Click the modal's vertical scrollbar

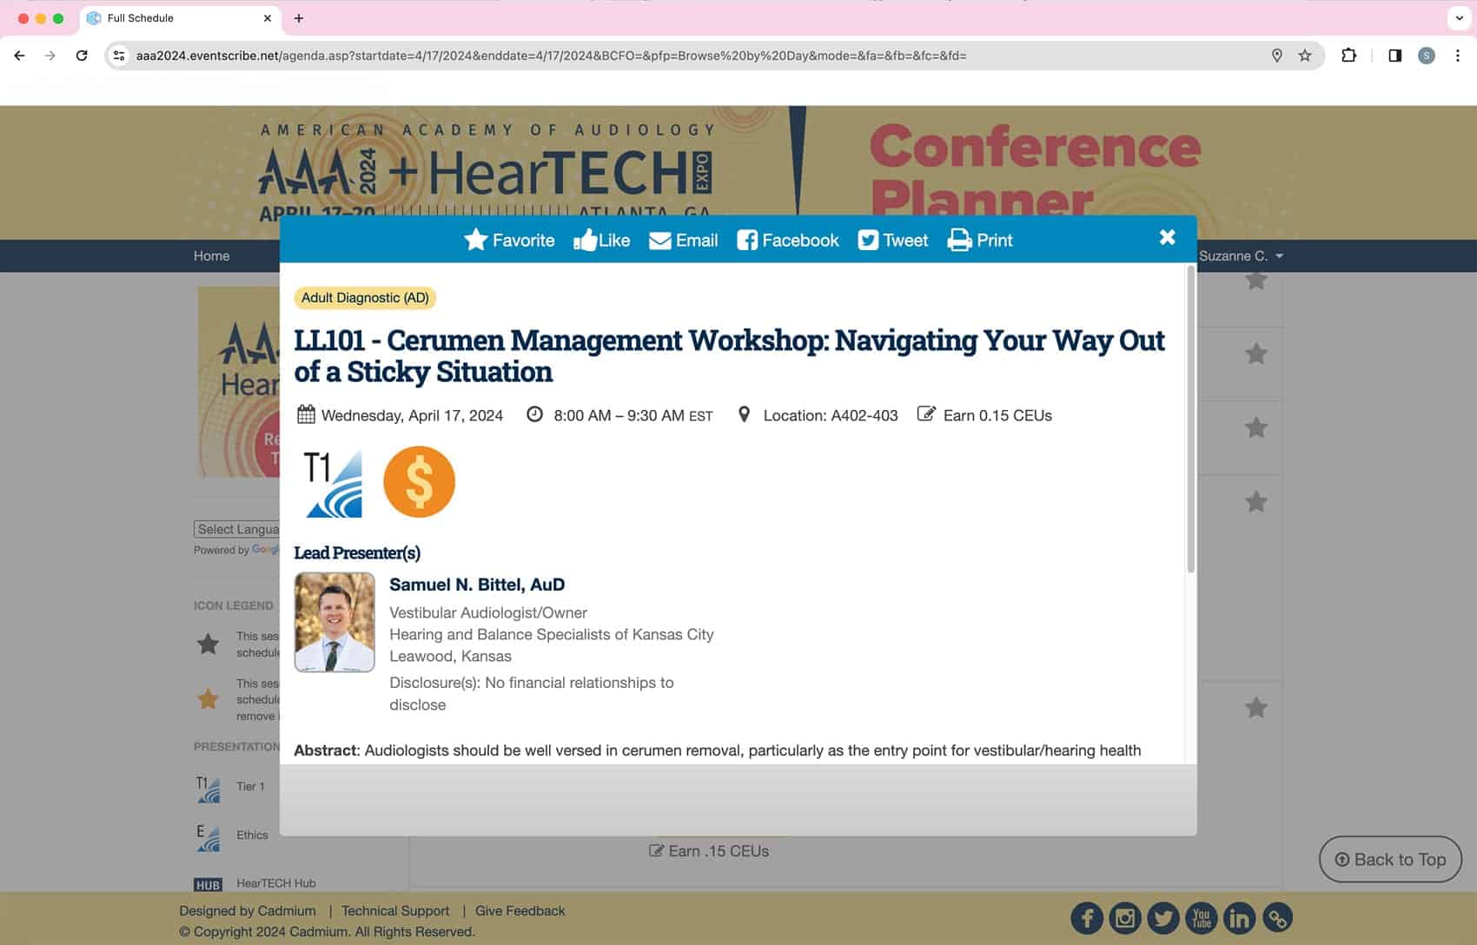[x=1190, y=420]
